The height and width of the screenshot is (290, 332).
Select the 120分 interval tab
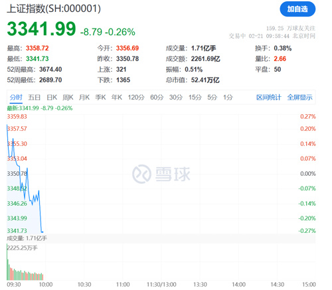pyautogui.click(x=136, y=98)
